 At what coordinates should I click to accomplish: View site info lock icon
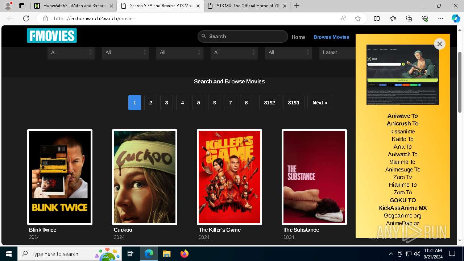[45, 18]
